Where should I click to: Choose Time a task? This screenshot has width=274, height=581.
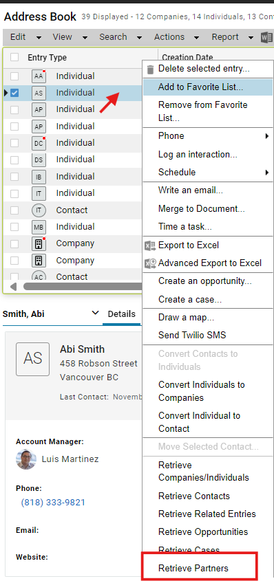coord(208,227)
